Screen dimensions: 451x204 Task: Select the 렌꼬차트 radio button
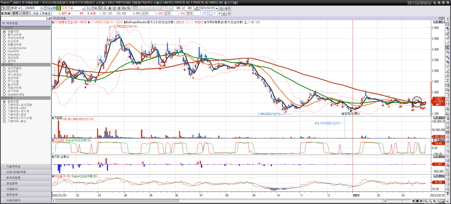tap(4, 78)
